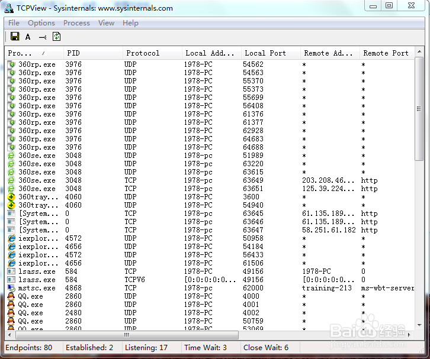Toggle address resolution with the A icon
The width and height of the screenshot is (430, 359).
[28, 37]
